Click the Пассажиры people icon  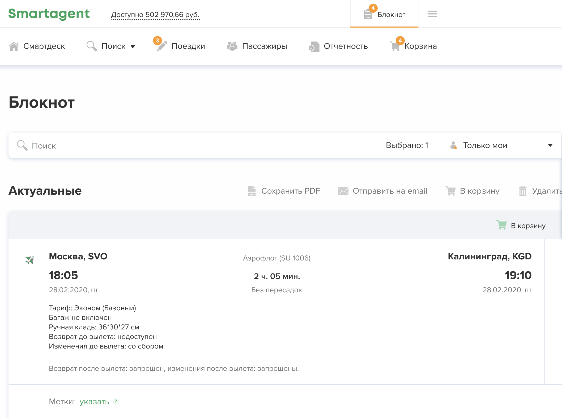232,46
